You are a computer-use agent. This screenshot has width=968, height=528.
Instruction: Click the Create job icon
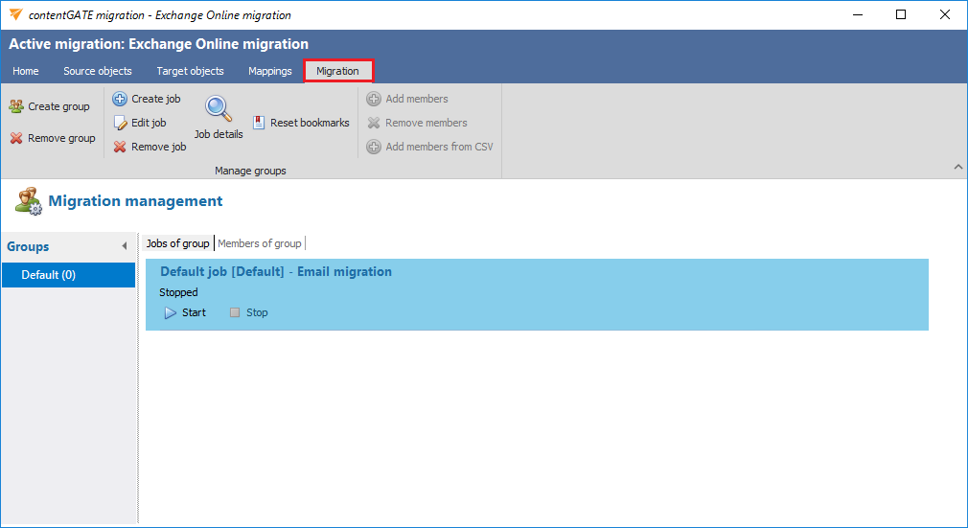click(x=120, y=99)
